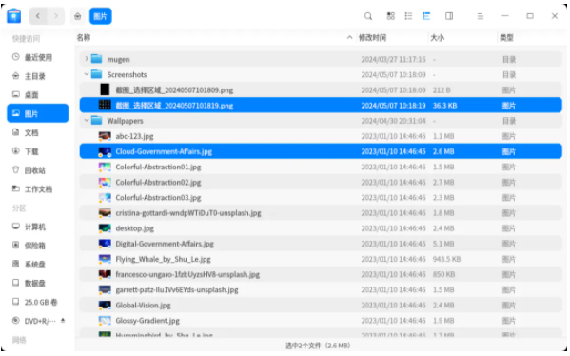The height and width of the screenshot is (356, 570).
Task: Sort by 修改时间 column header
Action: pyautogui.click(x=372, y=38)
